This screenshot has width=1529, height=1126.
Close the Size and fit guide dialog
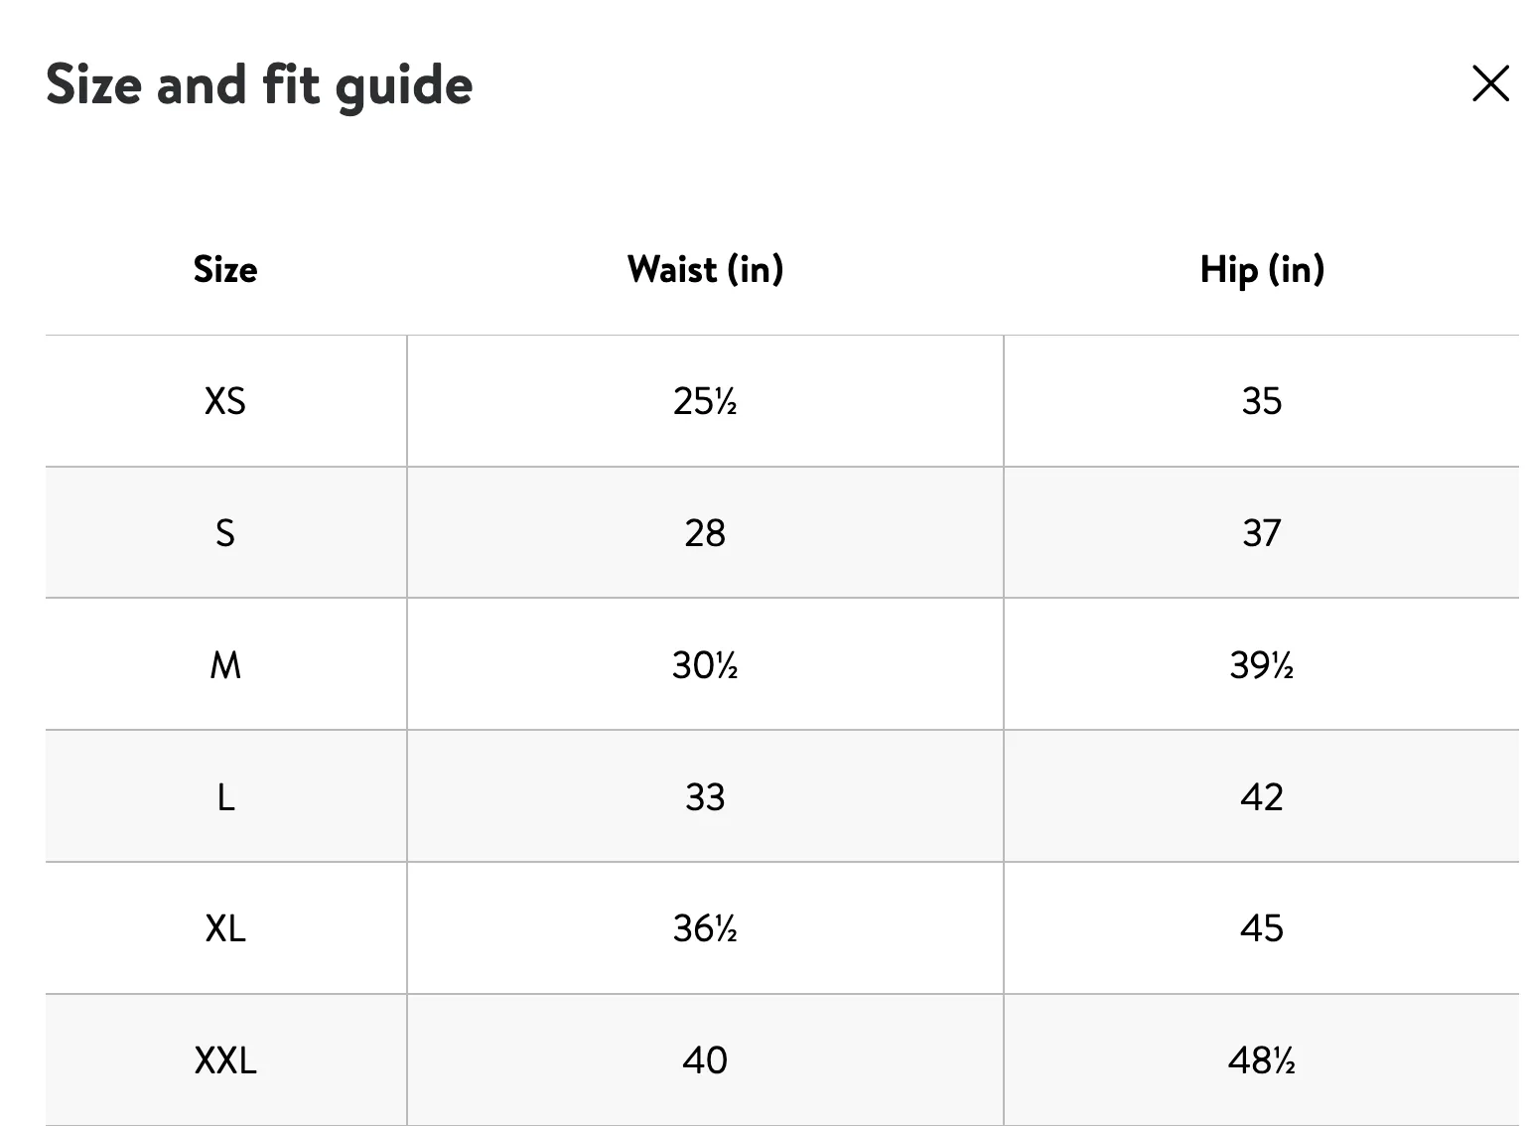click(x=1490, y=84)
